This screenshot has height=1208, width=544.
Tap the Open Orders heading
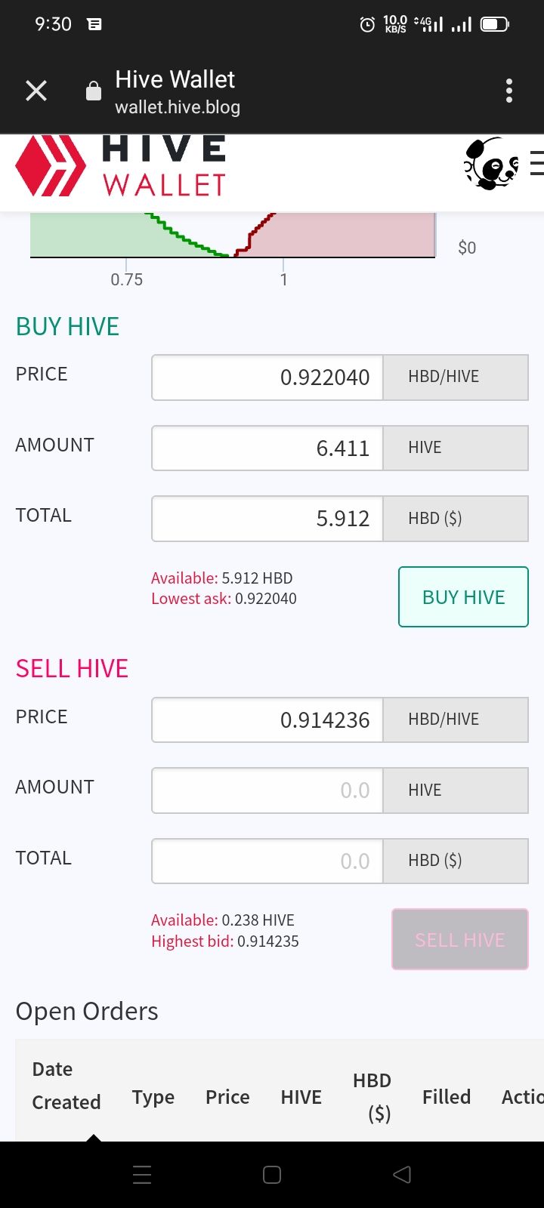point(87,1012)
